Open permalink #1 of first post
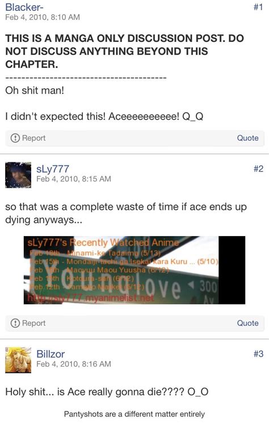269x429 pixels. coord(258,7)
